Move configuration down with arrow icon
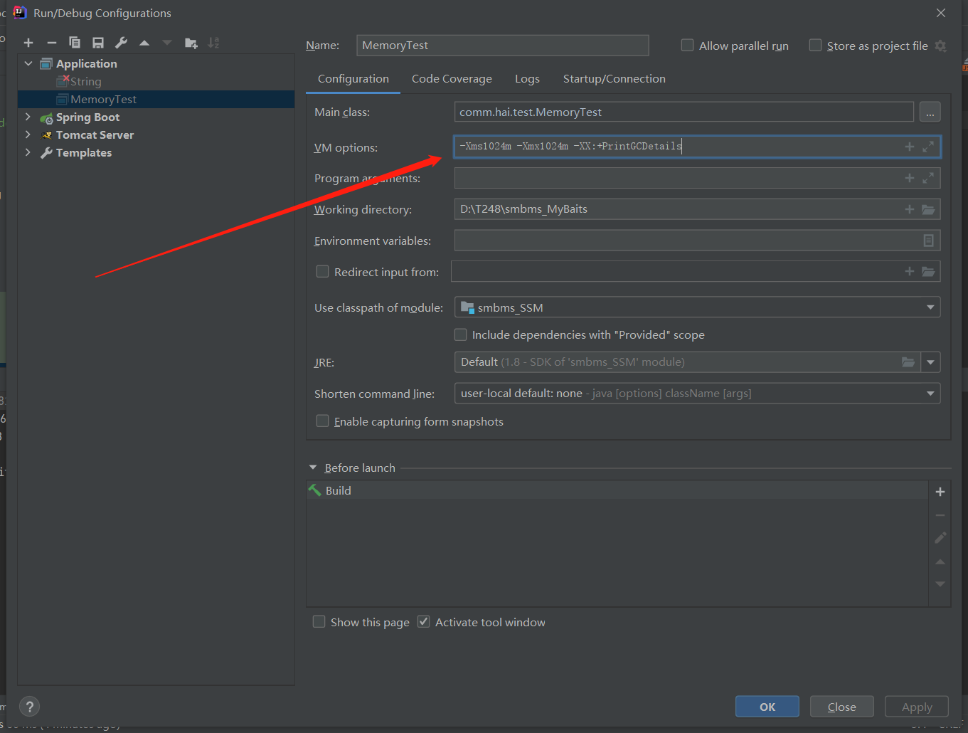 tap(167, 43)
